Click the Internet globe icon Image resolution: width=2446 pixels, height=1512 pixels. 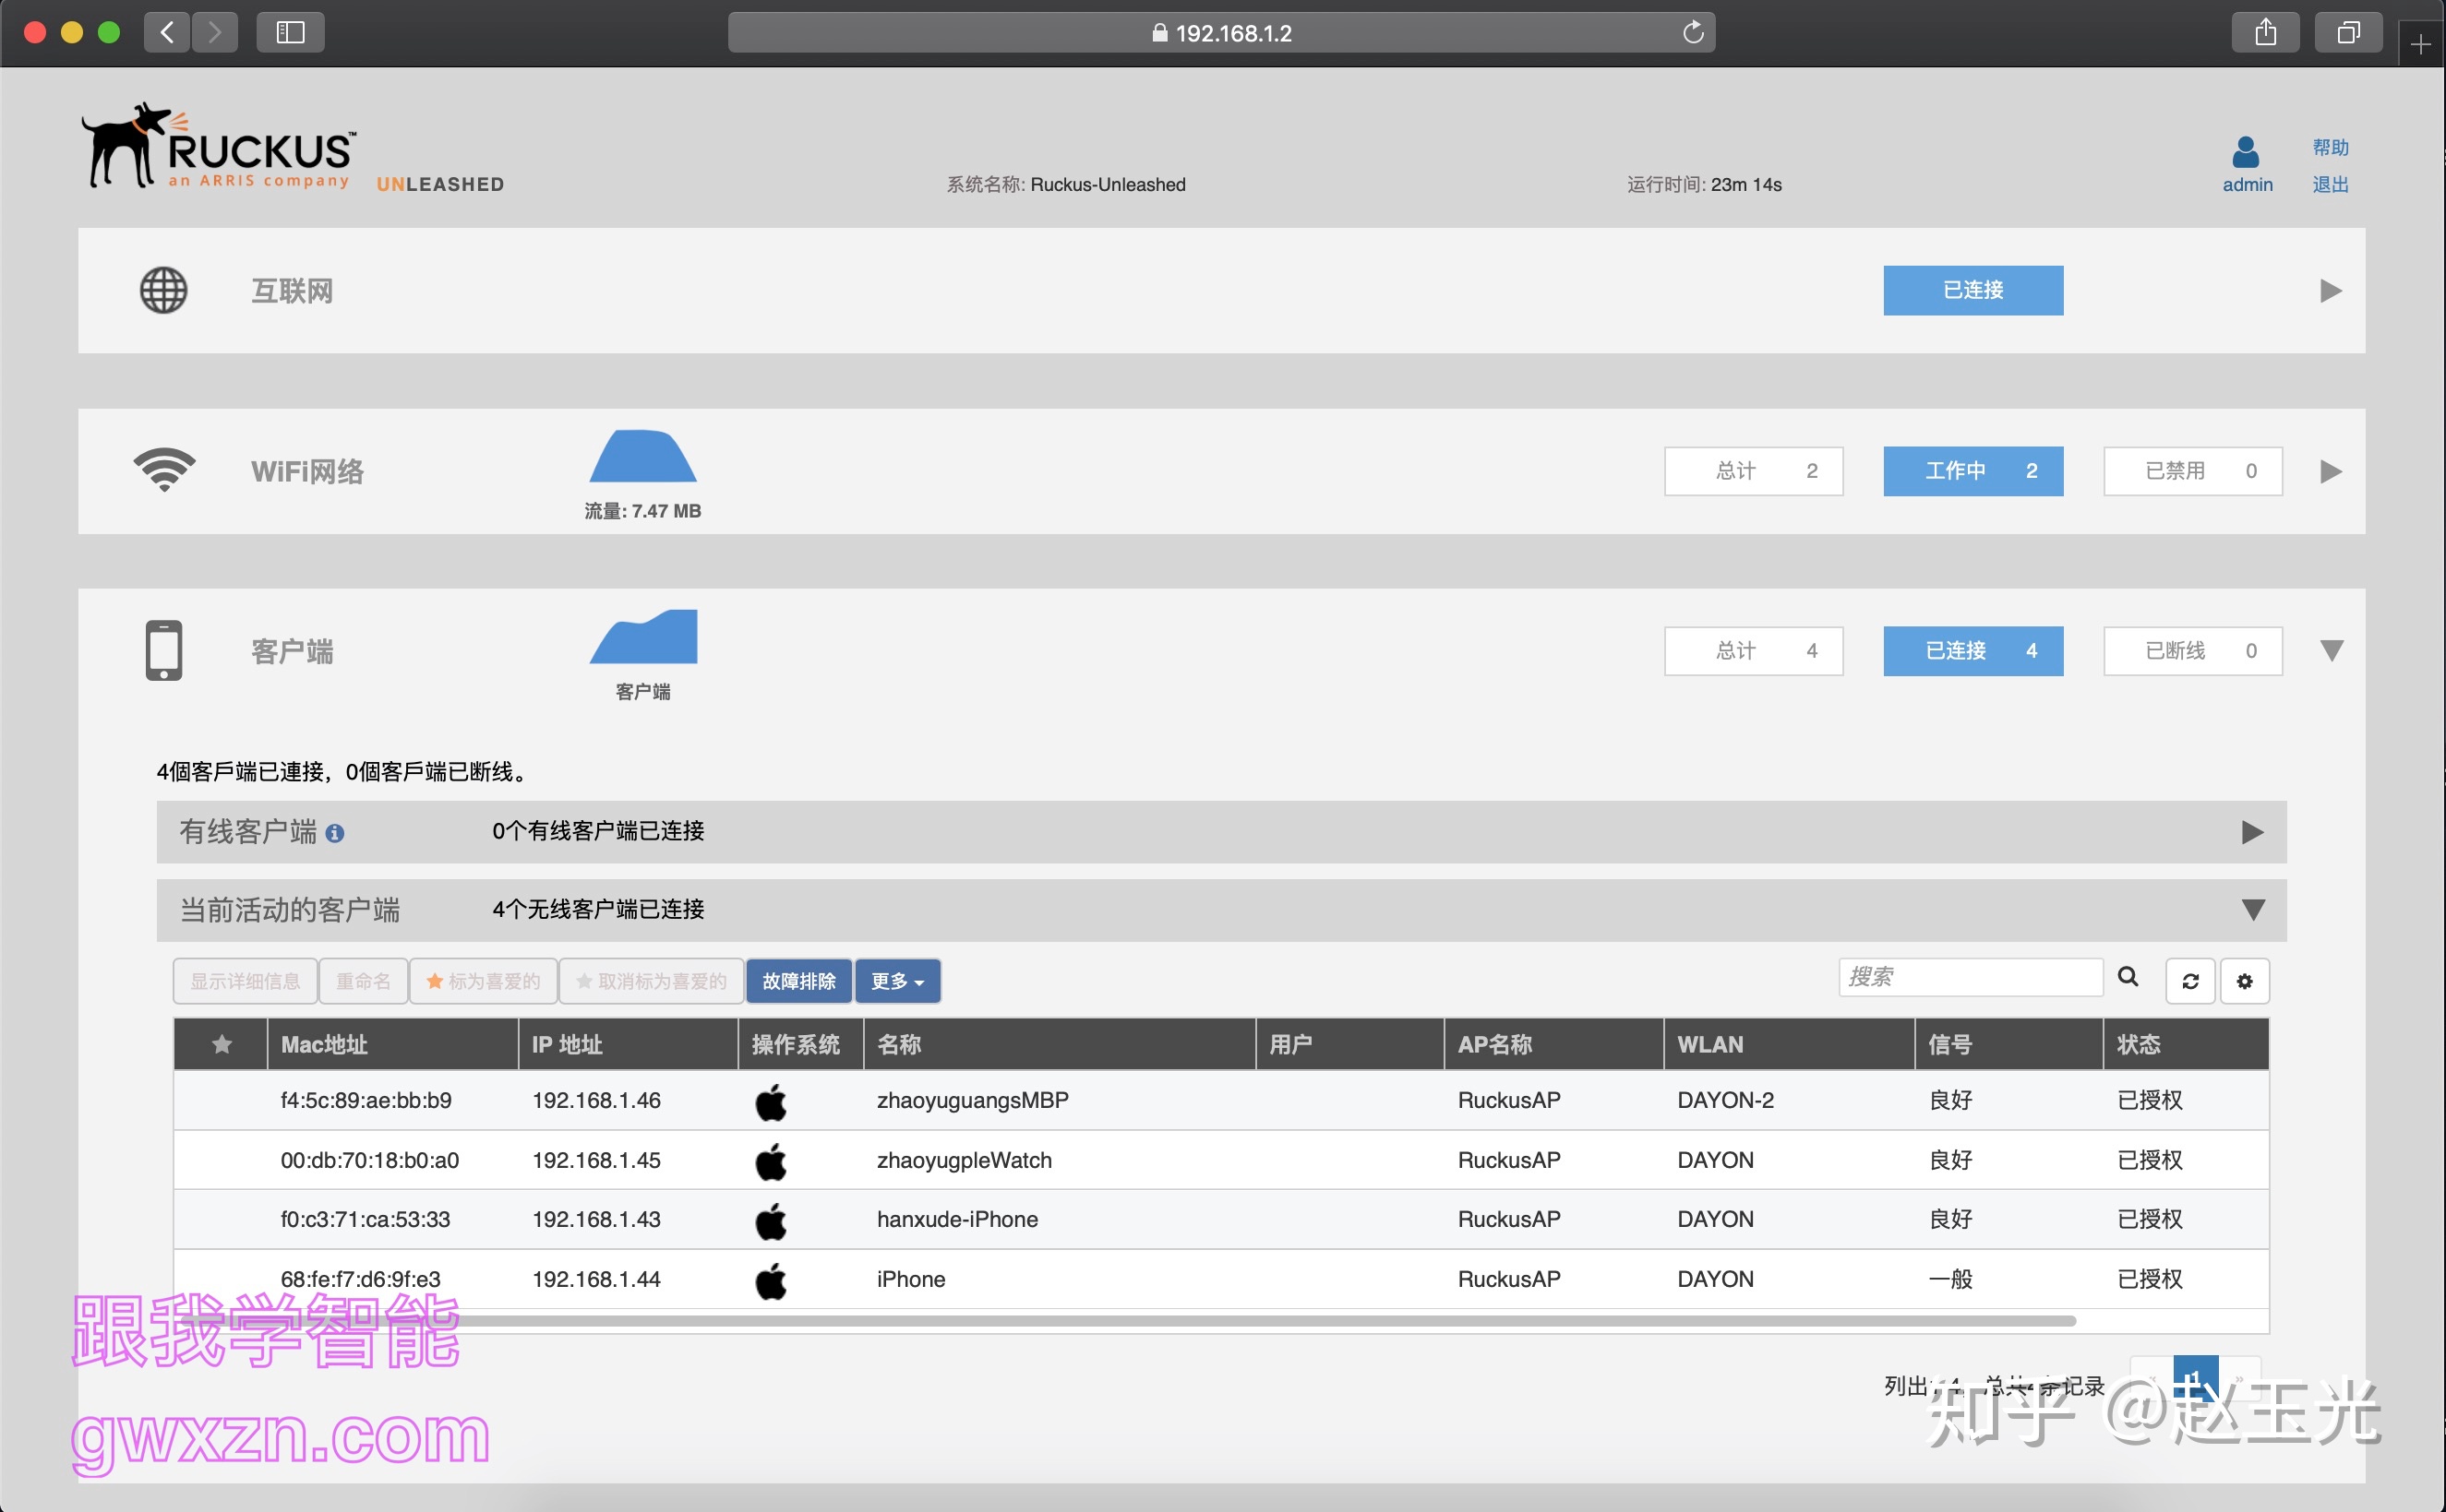point(163,291)
